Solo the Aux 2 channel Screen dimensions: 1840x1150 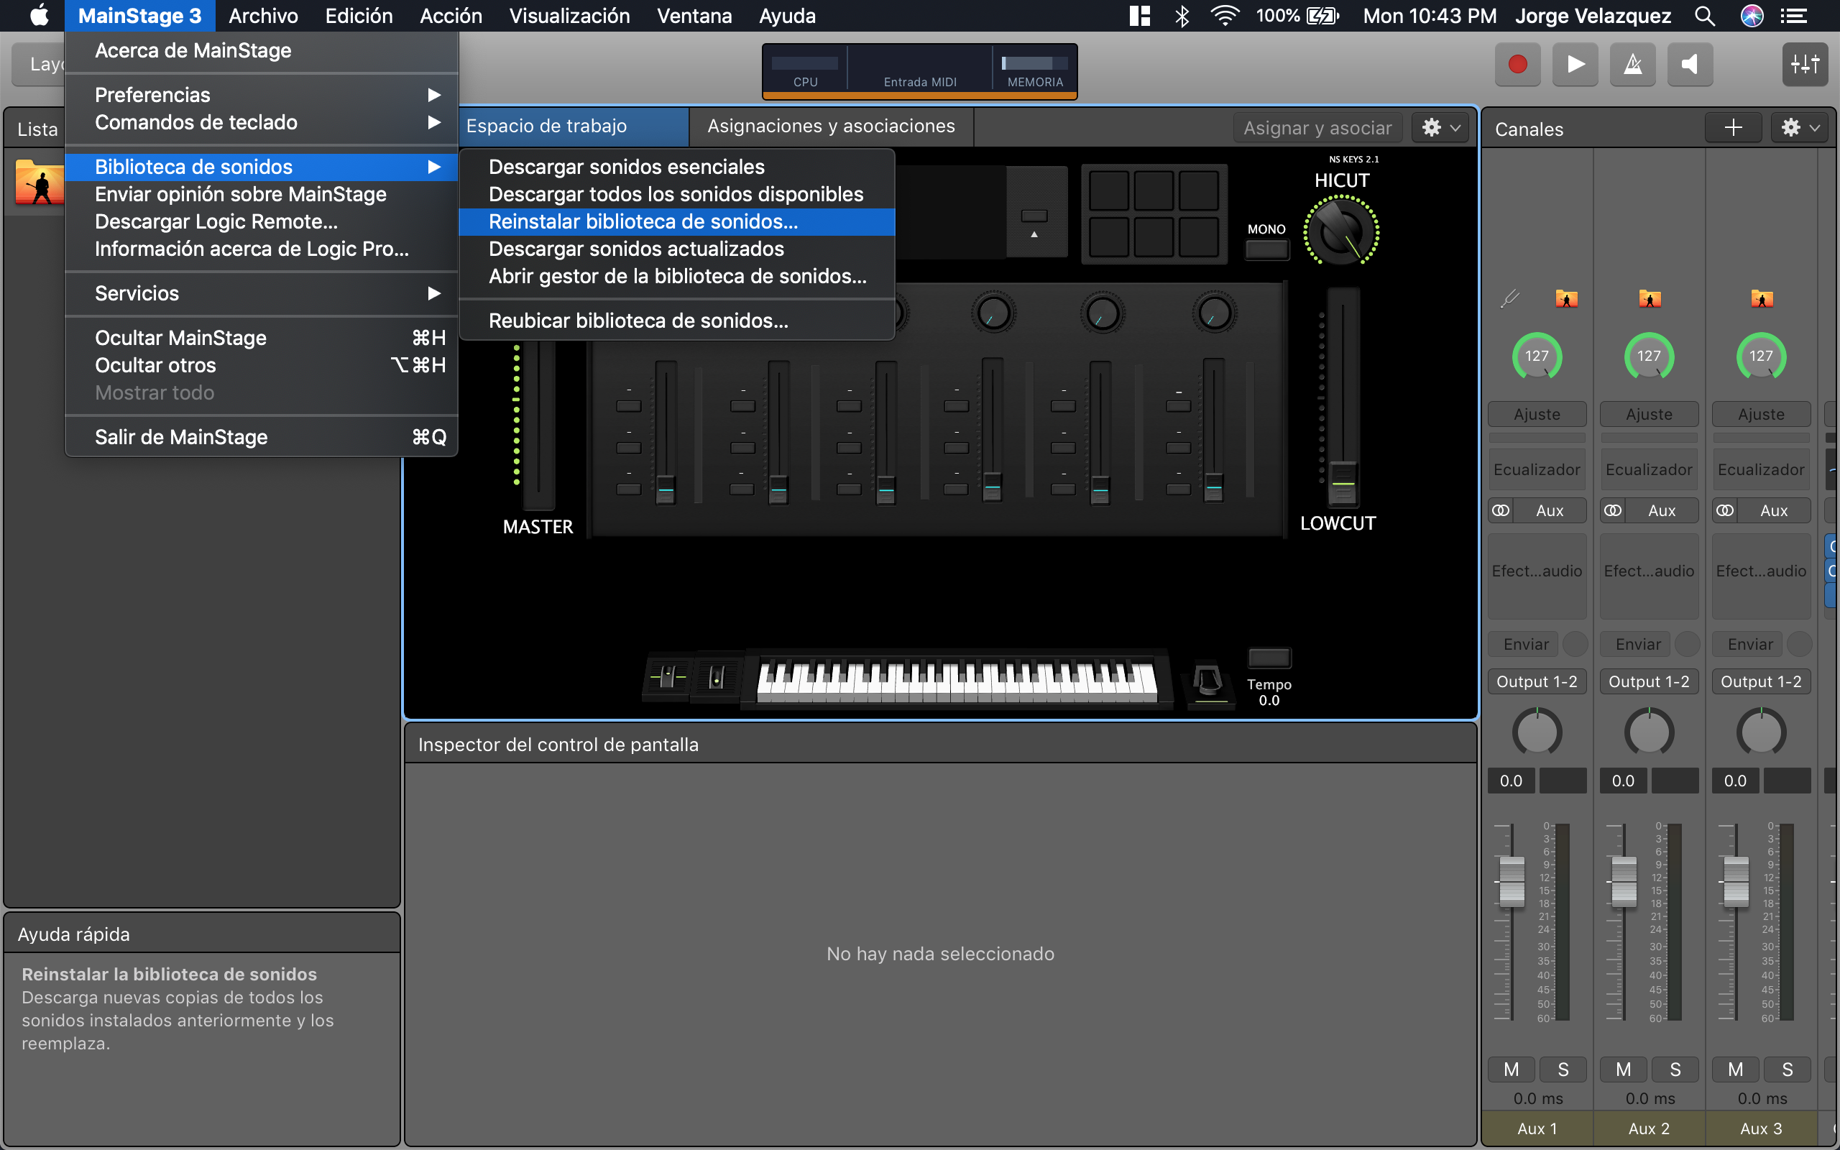tap(1675, 1069)
